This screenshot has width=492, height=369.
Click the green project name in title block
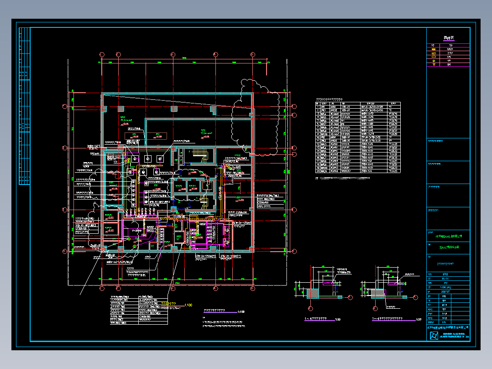coord(449,248)
